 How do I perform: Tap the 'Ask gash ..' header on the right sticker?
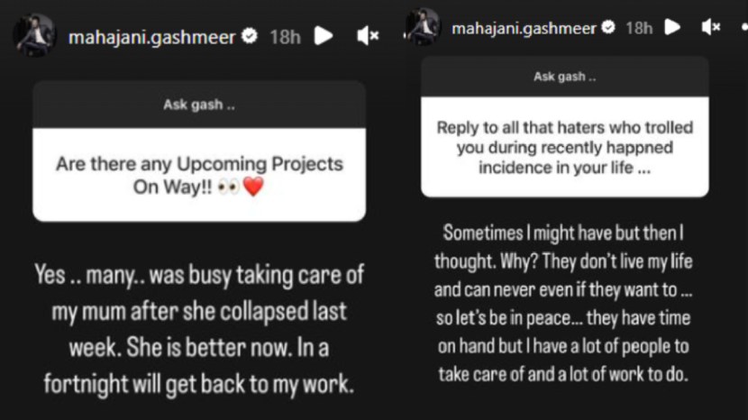pos(565,77)
